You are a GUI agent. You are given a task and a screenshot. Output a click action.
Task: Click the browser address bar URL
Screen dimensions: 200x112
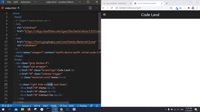pos(130,8)
